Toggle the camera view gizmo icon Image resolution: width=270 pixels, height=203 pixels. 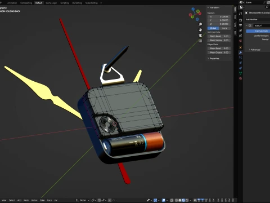(200, 36)
